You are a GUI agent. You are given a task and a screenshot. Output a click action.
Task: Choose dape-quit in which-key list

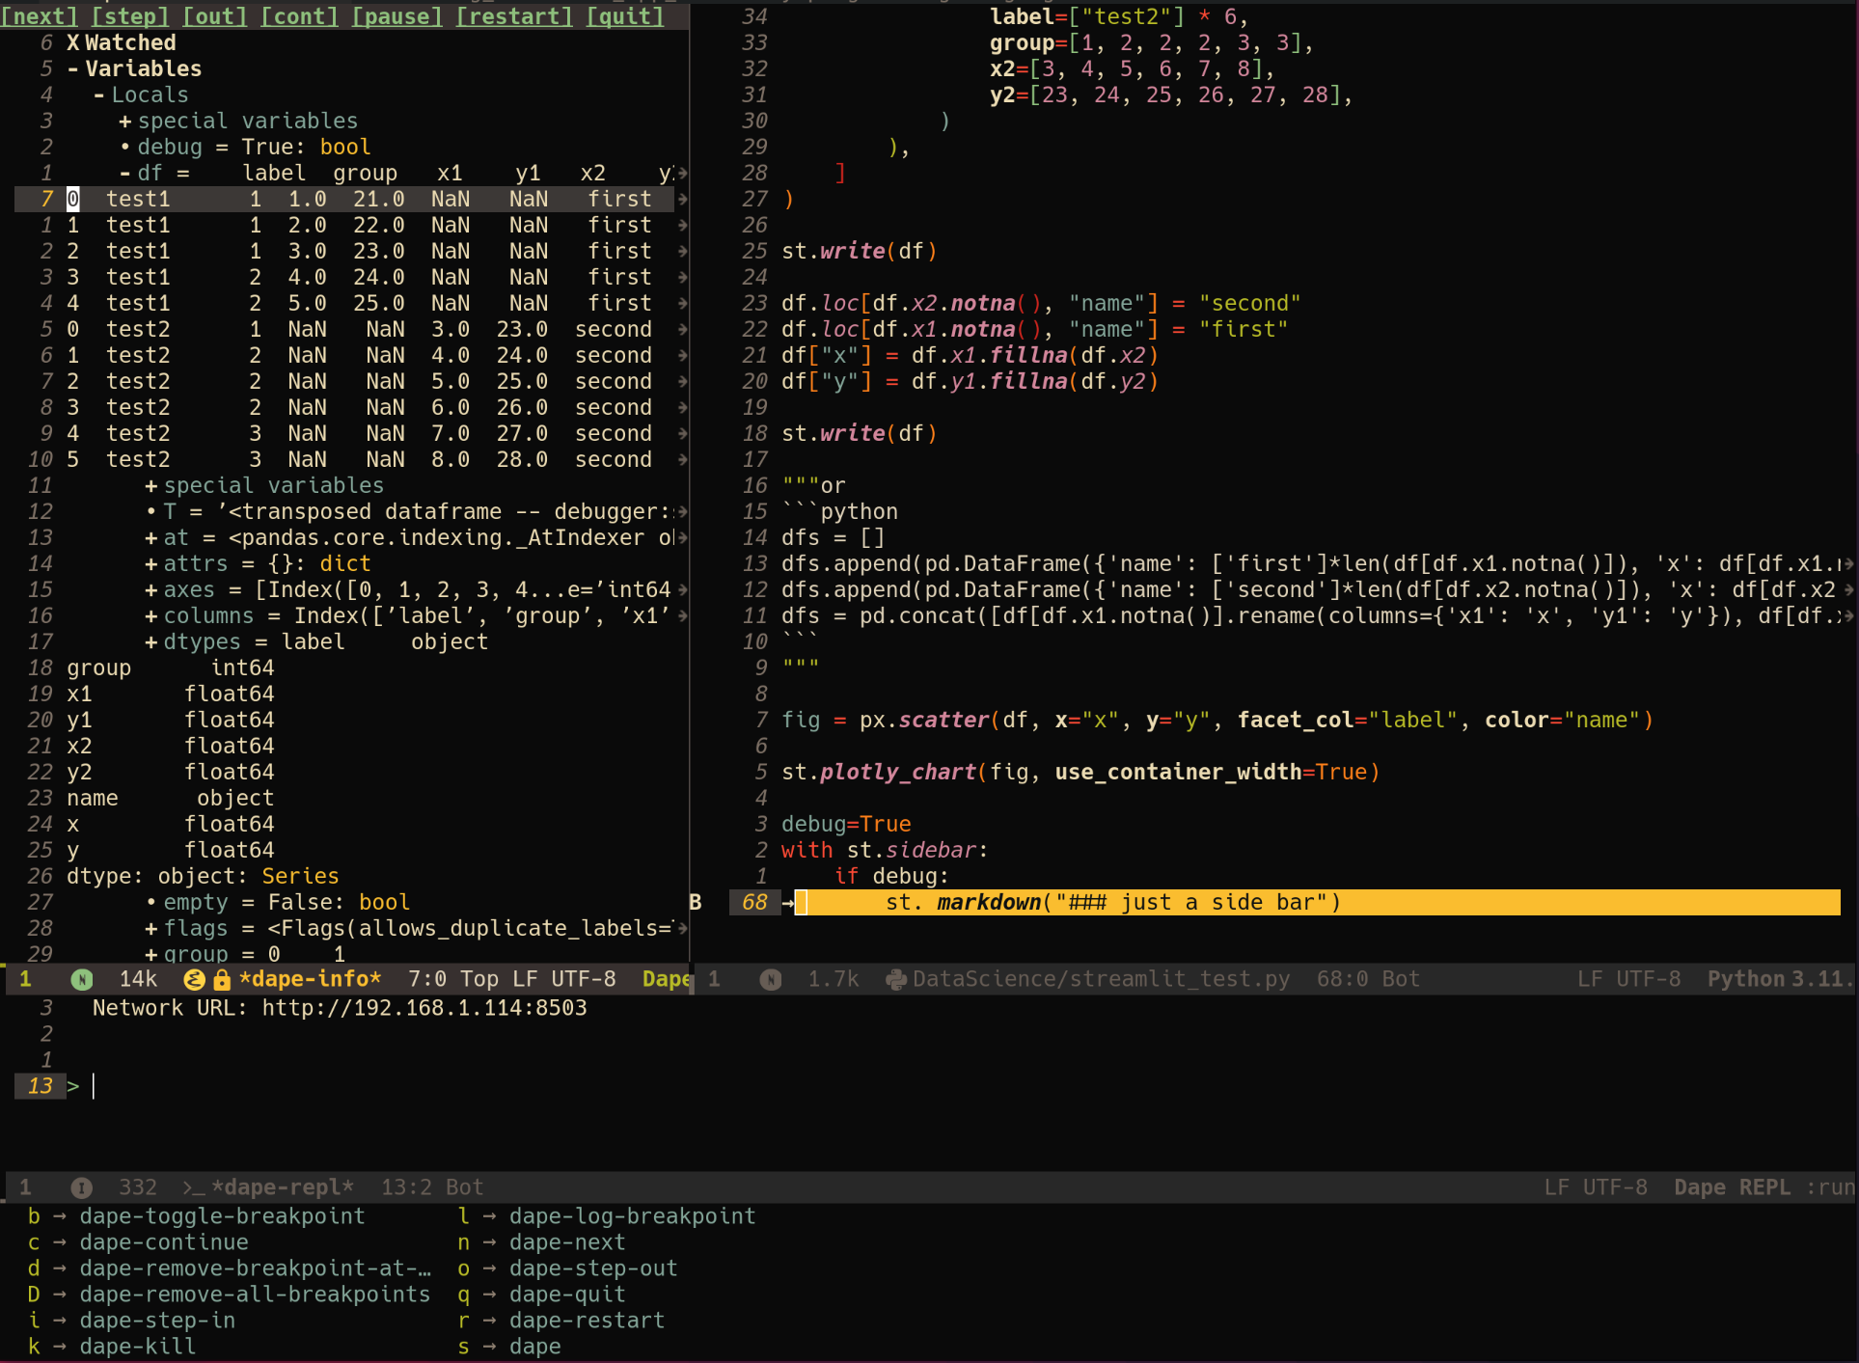coord(567,1295)
